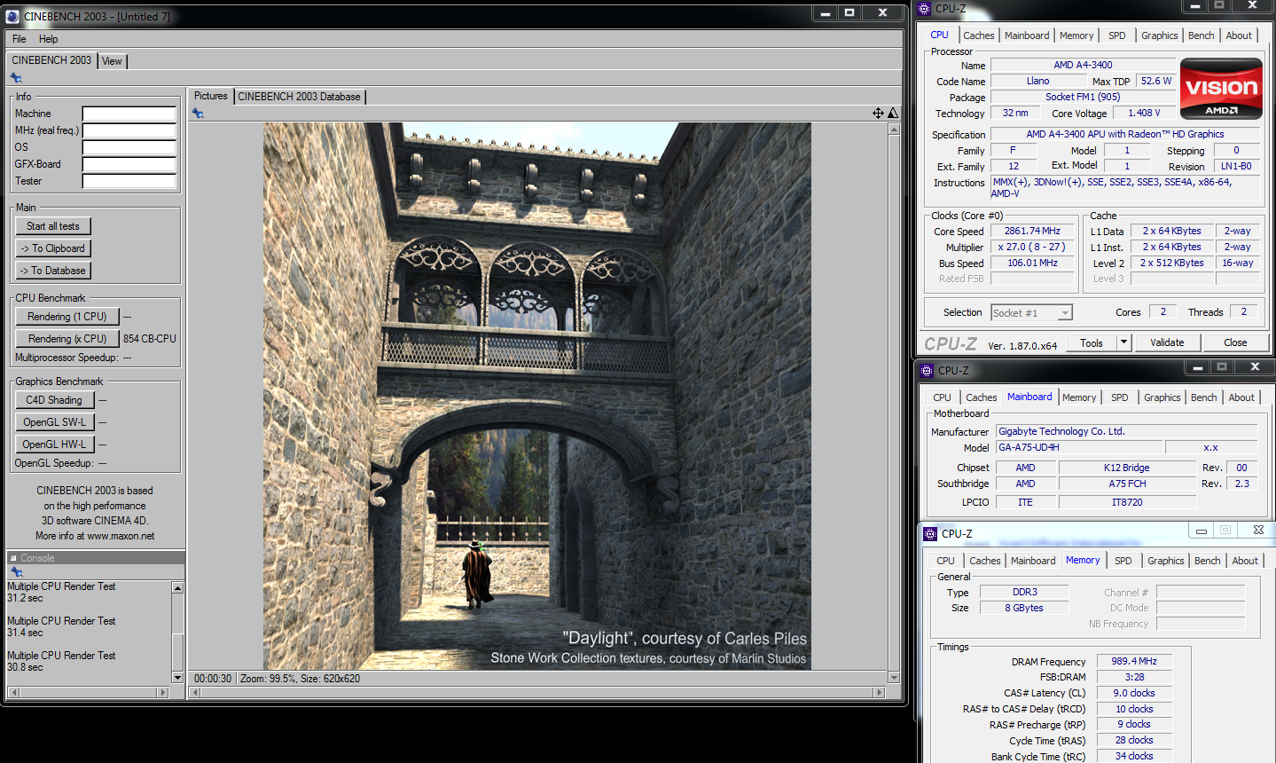
Task: Click the Bus Speed 106.01 MHz value
Action: (x=1032, y=263)
